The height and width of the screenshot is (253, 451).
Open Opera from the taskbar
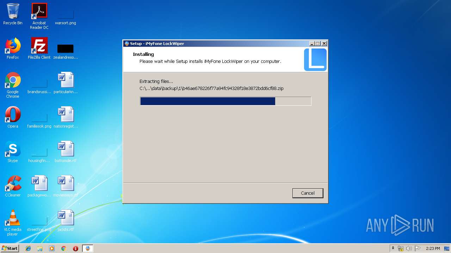coord(75,248)
